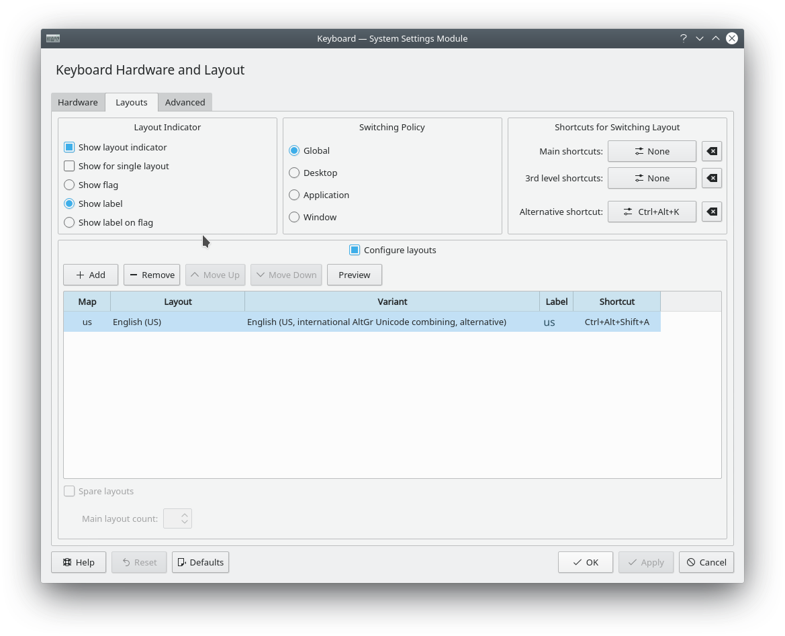Image resolution: width=785 pixels, height=636 pixels.
Task: Remove the selected keyboard layout
Action: pos(152,275)
